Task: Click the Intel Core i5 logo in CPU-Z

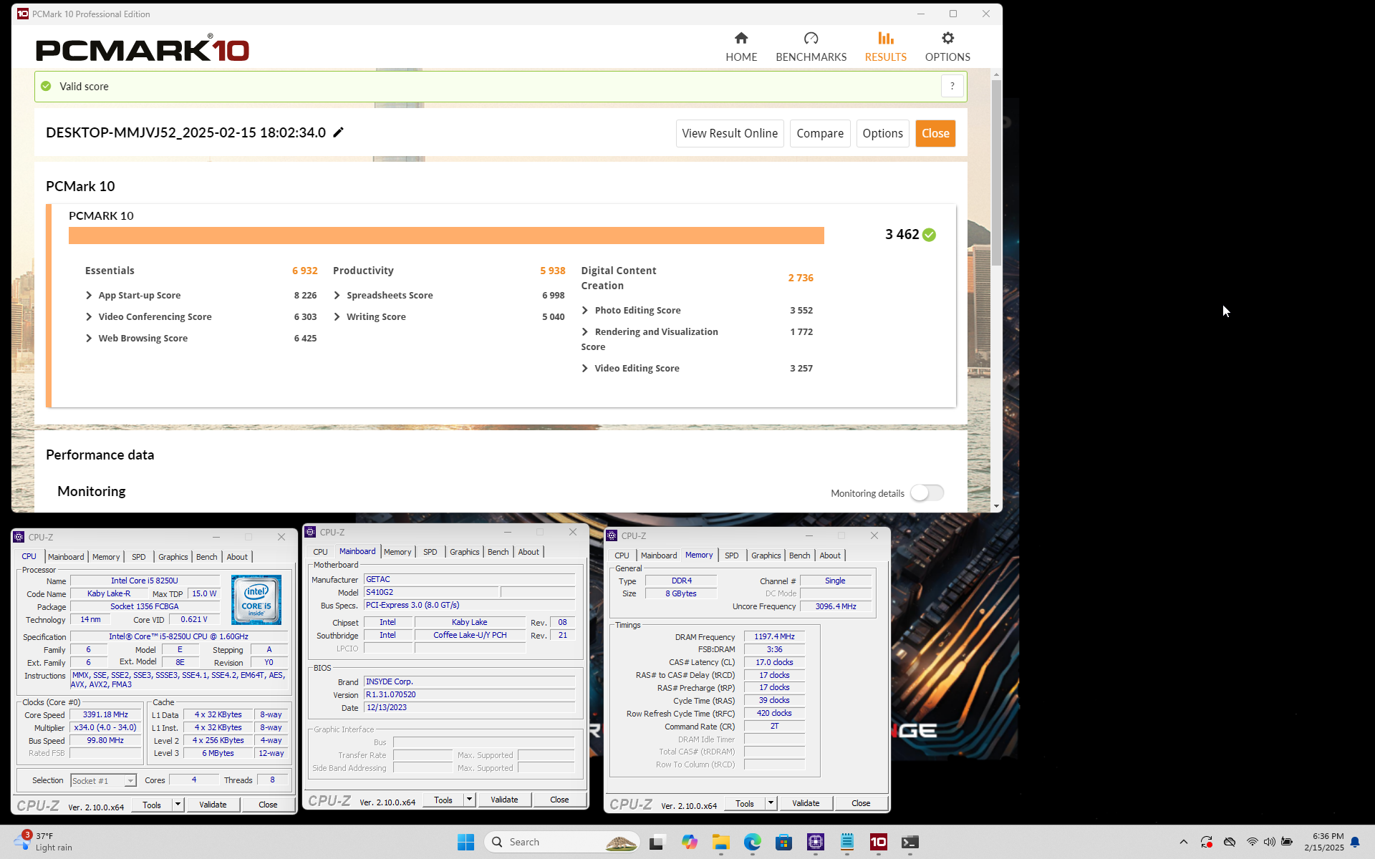Action: click(x=256, y=600)
